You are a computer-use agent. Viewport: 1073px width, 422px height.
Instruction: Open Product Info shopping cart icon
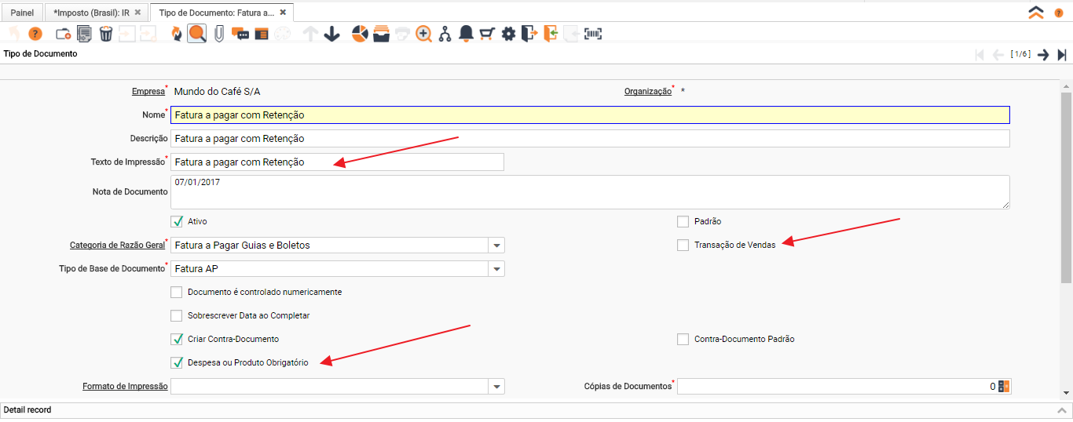[487, 34]
